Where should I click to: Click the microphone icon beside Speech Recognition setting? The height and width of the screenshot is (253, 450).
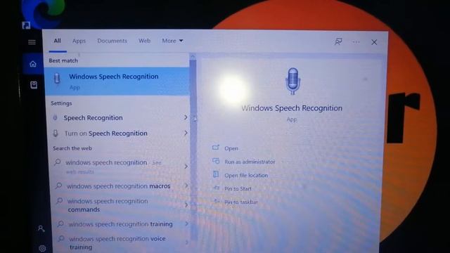click(55, 117)
